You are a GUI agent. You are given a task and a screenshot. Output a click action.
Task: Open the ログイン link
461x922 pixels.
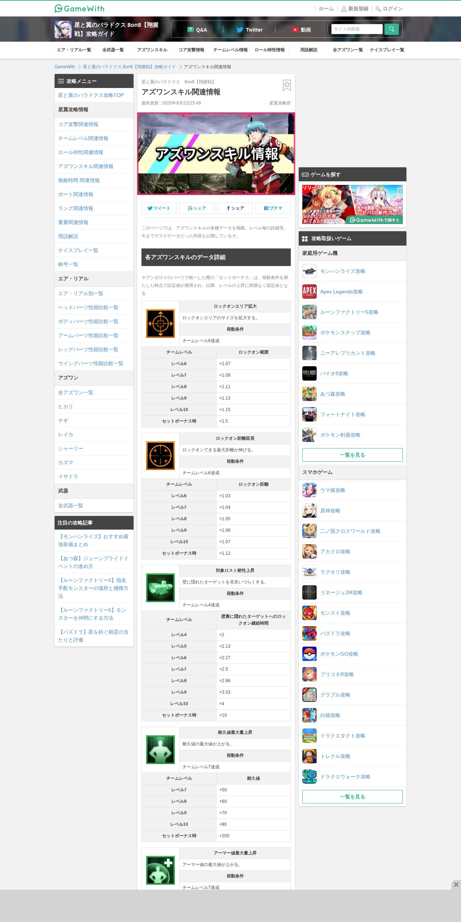pos(389,9)
